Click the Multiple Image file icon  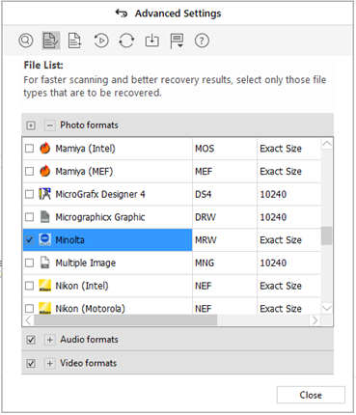[45, 263]
